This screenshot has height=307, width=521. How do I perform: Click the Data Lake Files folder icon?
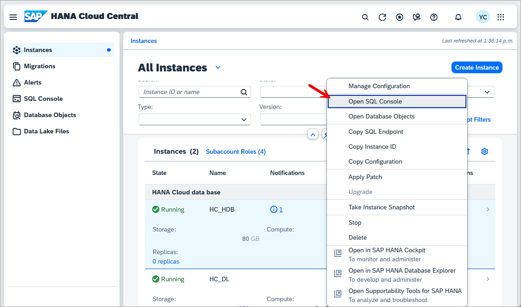tap(17, 132)
